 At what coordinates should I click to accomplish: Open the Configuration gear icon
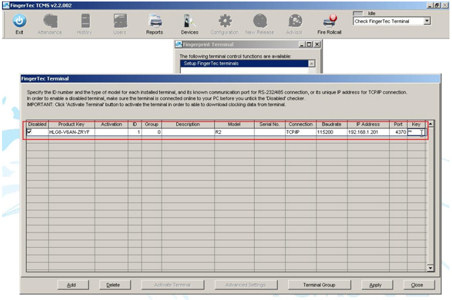[225, 21]
